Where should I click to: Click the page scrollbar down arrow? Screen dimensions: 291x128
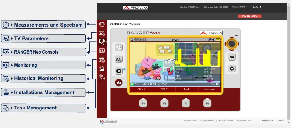coord(289,122)
